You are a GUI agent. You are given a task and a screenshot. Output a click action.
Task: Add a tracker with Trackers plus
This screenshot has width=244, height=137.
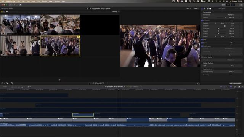click(231, 75)
